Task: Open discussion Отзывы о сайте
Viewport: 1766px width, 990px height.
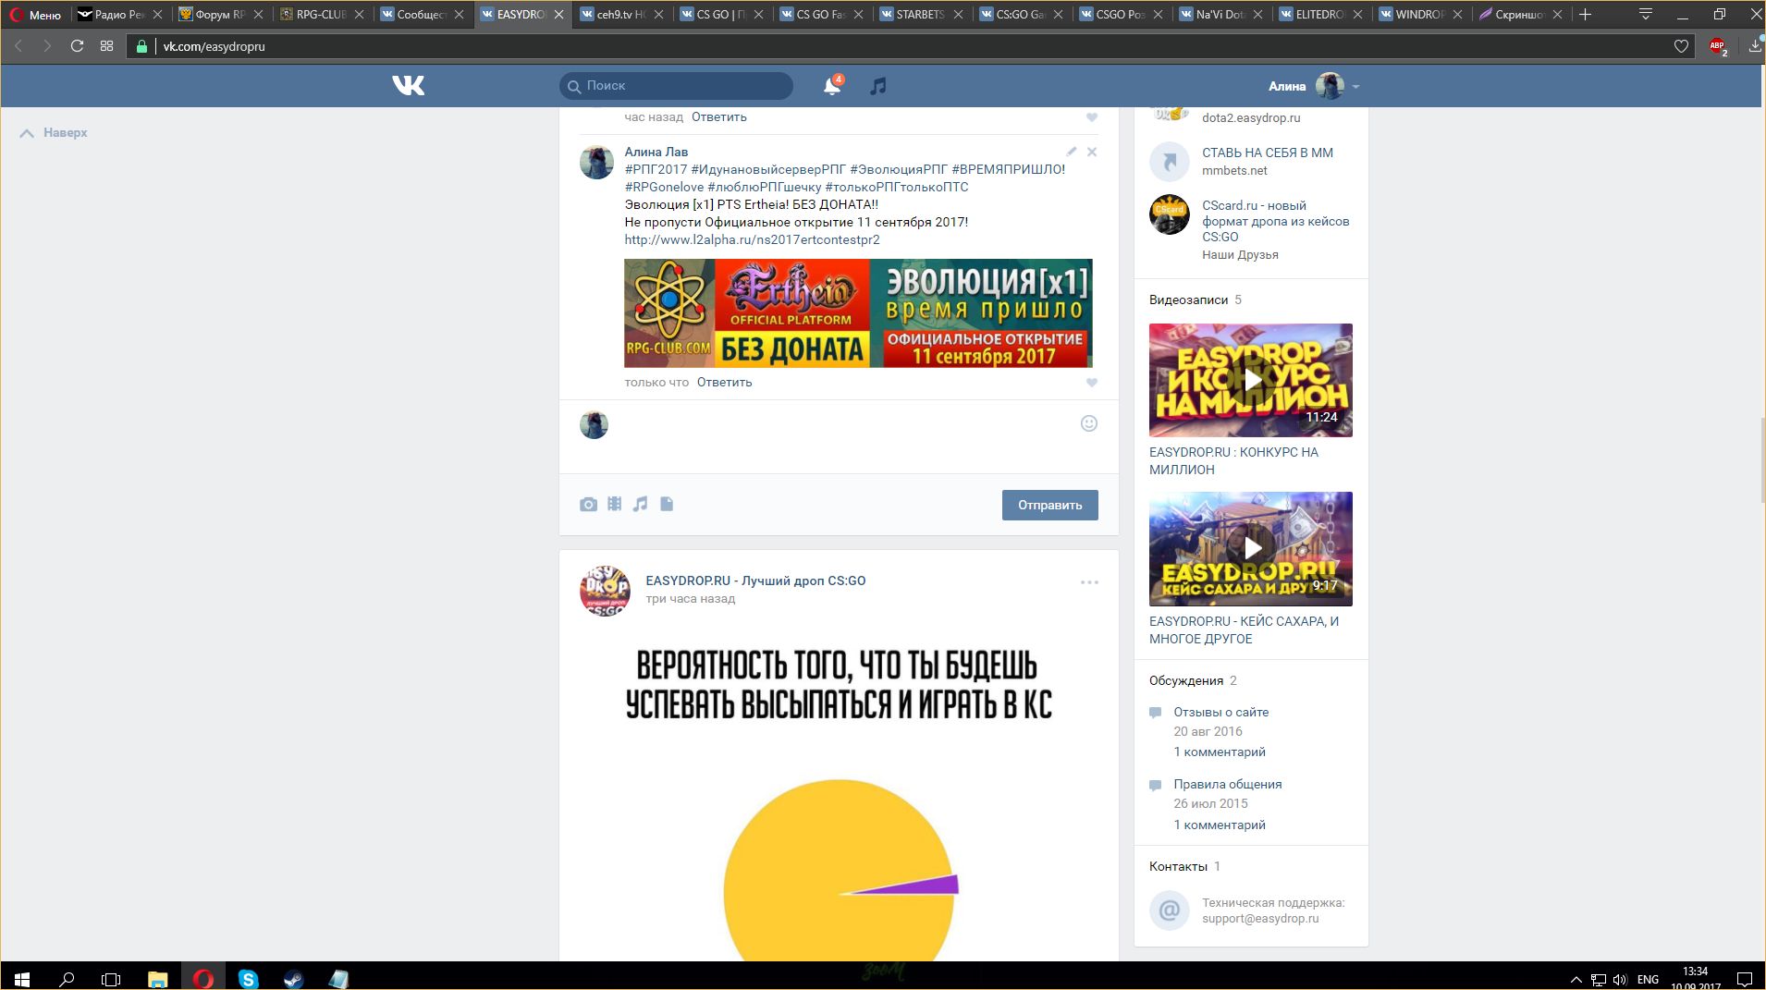Action: pos(1220,713)
